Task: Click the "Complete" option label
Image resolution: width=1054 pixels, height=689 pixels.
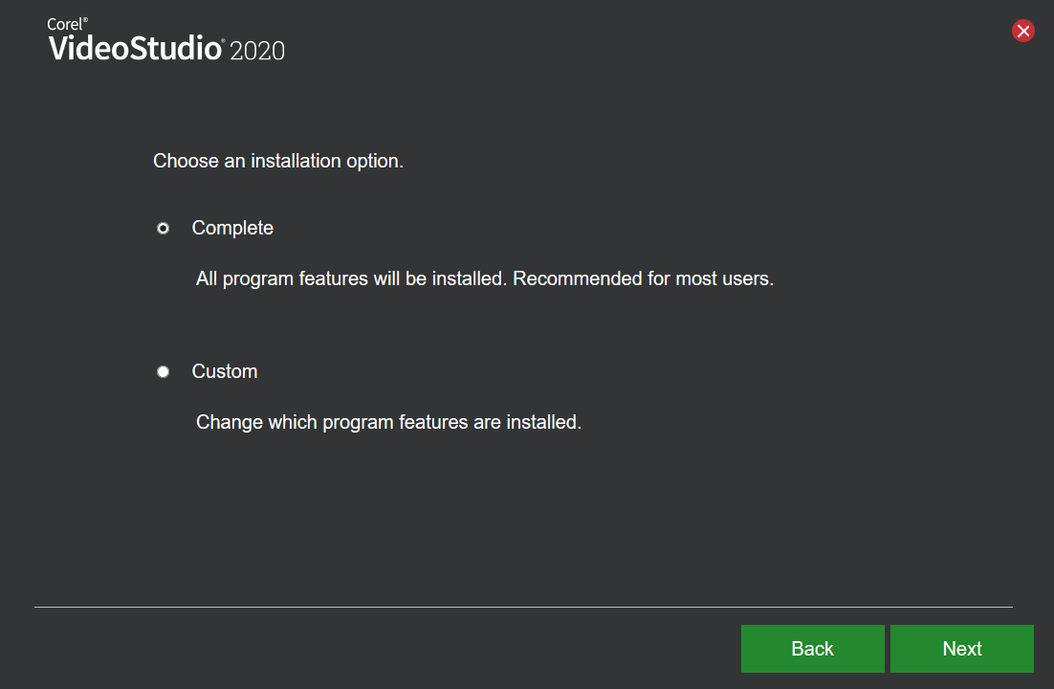Action: 232,228
